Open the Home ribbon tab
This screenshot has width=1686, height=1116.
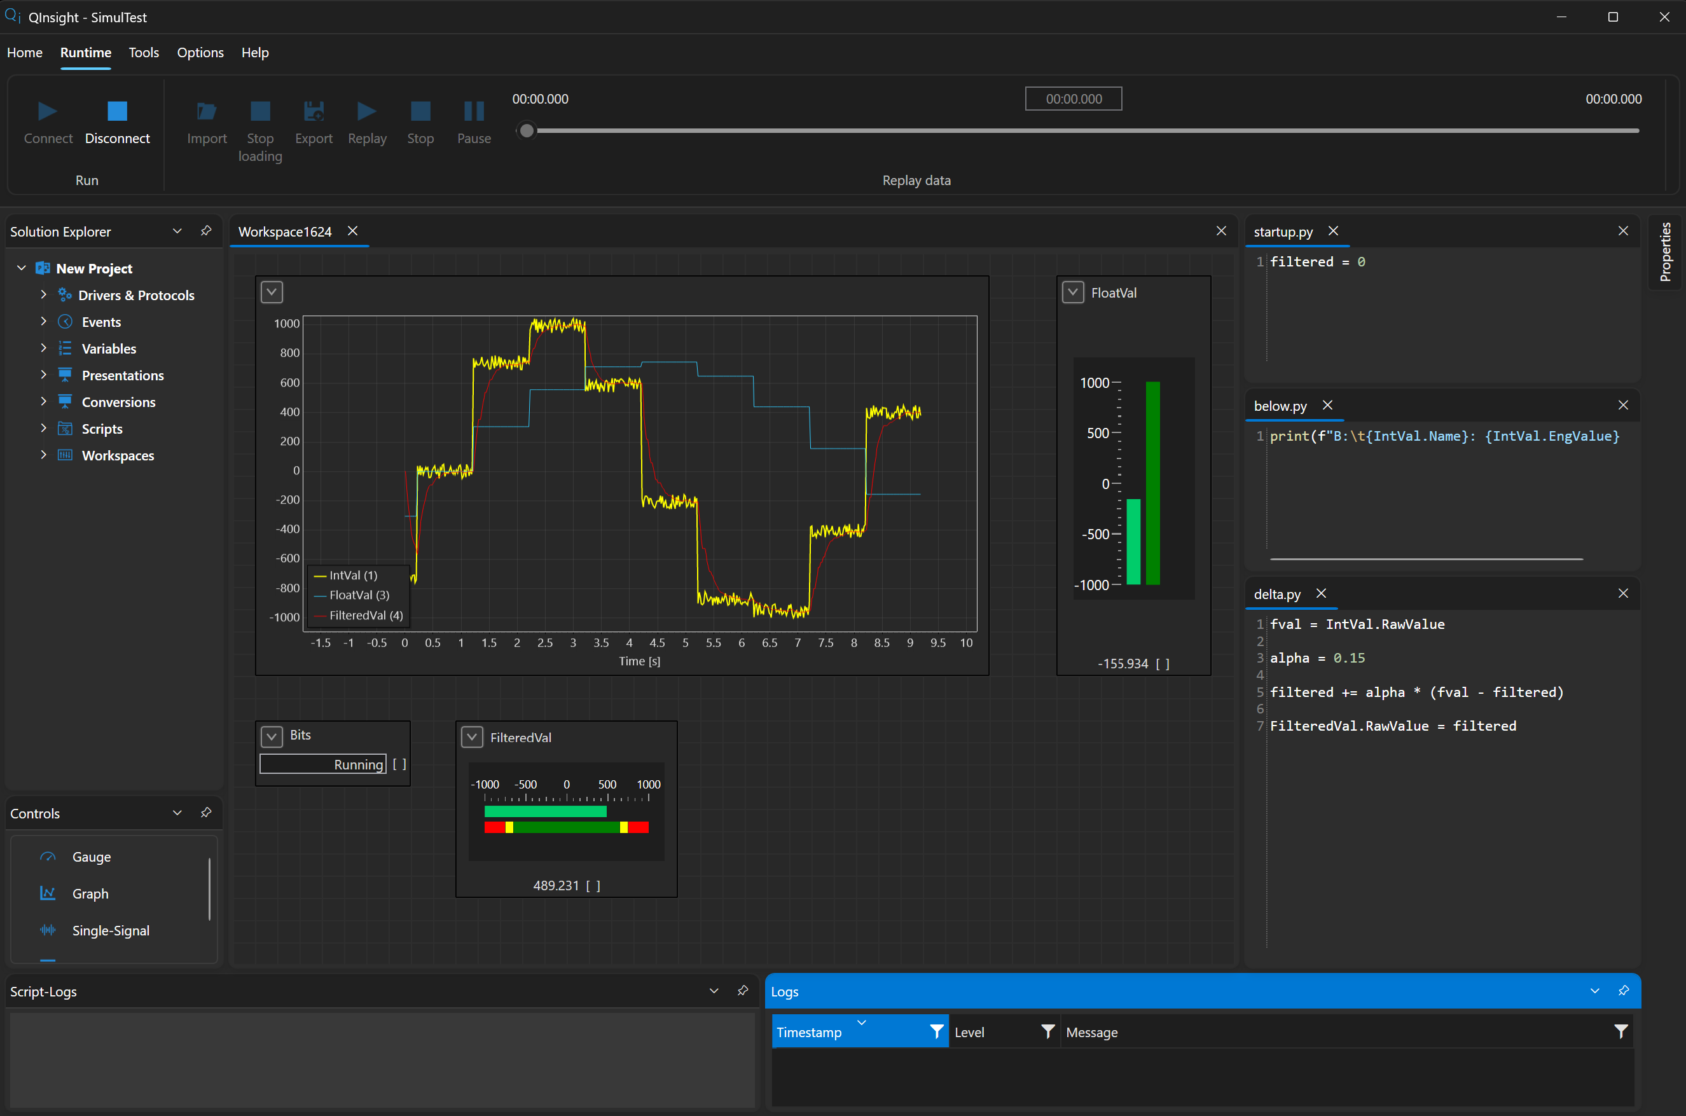(x=25, y=53)
